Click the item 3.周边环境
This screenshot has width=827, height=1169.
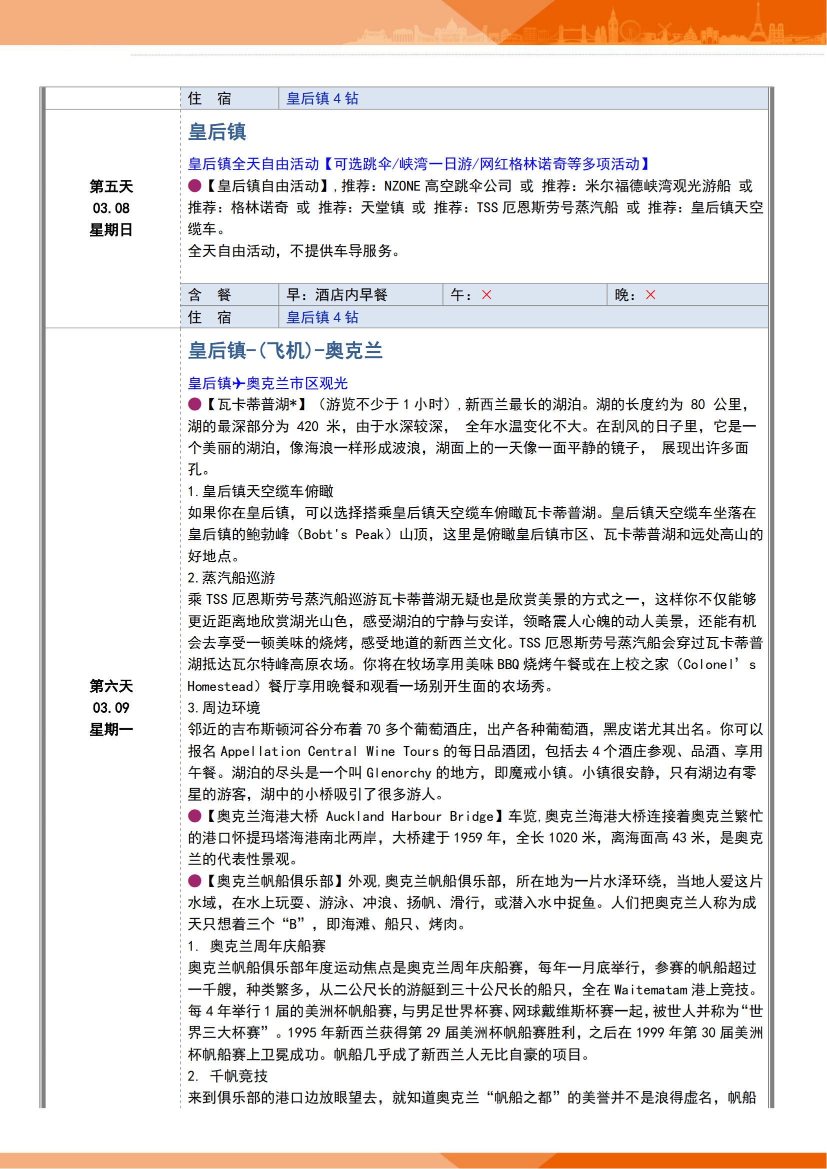[x=224, y=708]
